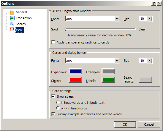The width and height of the screenshot is (163, 131).
Task: Expand main window Size dropdown
Action: [150, 19]
